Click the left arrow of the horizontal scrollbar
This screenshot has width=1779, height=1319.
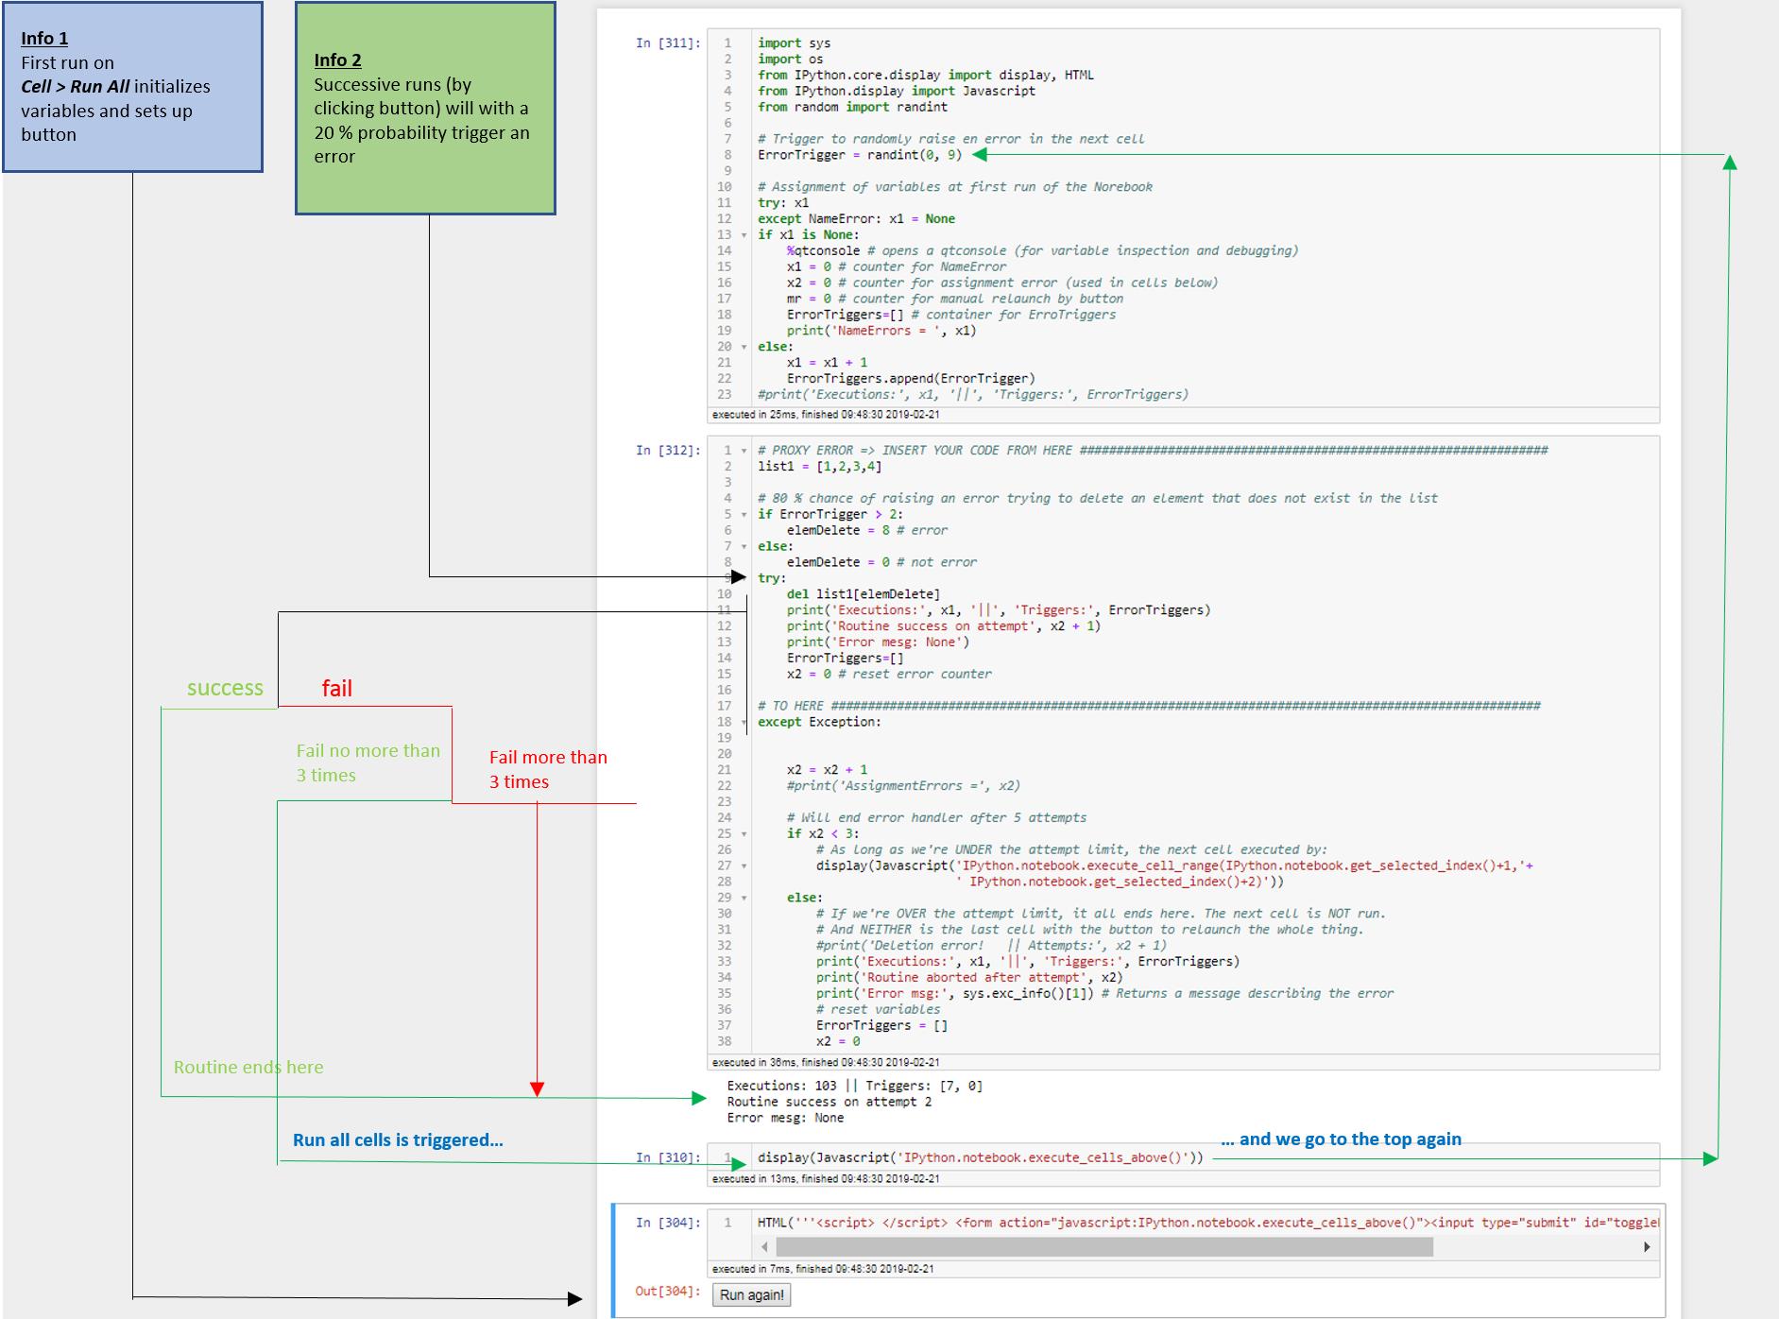[x=764, y=1247]
